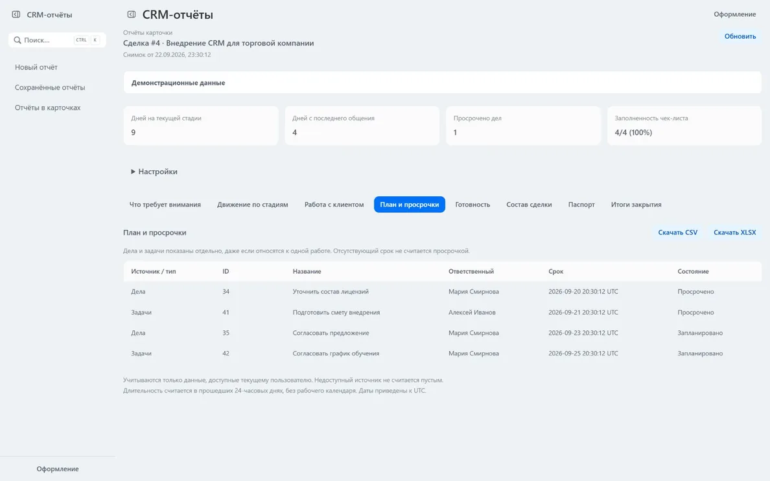The image size is (770, 481).
Task: Click Алексей Иванов in the responsible column
Action: (x=472, y=312)
